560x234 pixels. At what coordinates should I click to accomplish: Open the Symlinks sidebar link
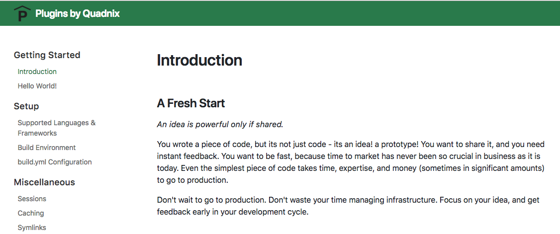pyautogui.click(x=32, y=228)
